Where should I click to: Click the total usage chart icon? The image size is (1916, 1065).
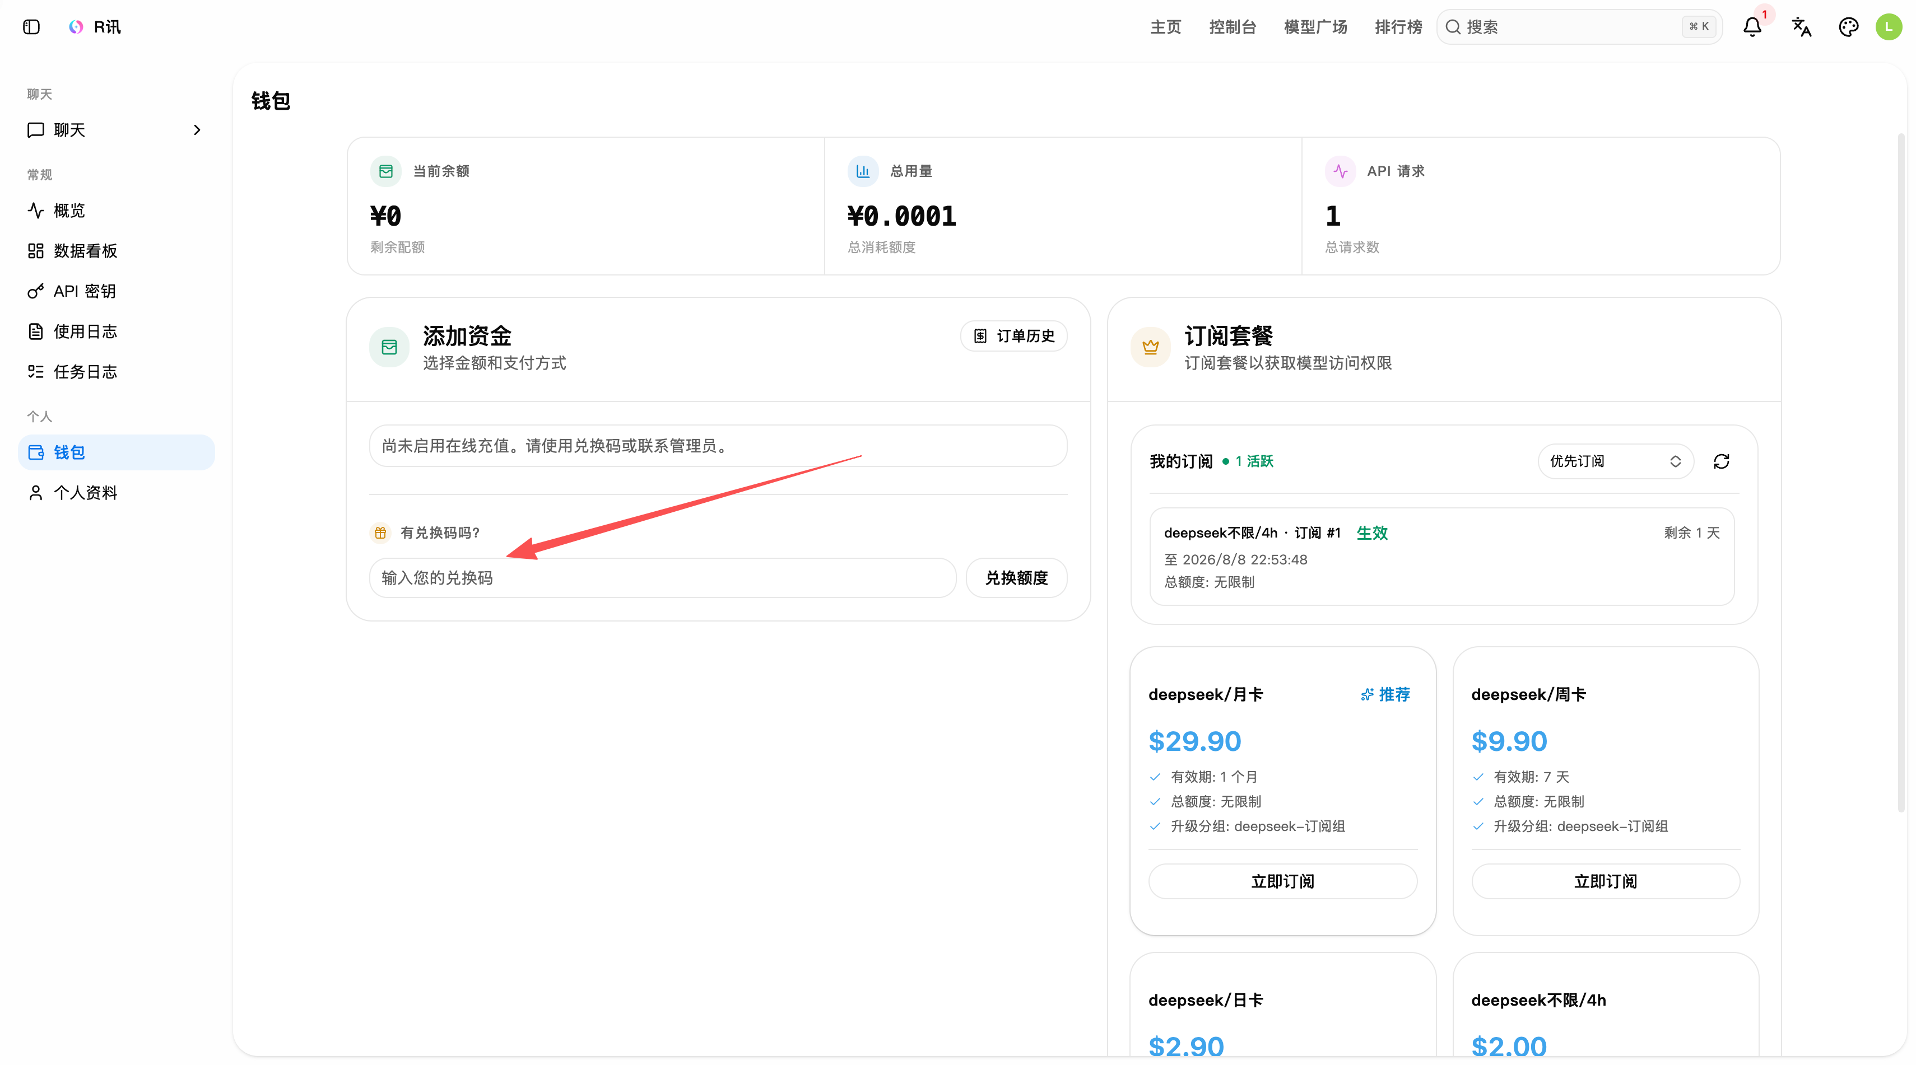tap(863, 171)
